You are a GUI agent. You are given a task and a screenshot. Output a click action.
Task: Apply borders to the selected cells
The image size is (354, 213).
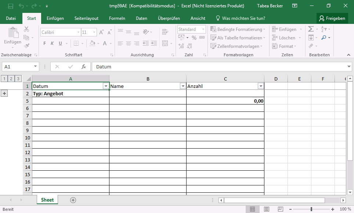(76, 43)
